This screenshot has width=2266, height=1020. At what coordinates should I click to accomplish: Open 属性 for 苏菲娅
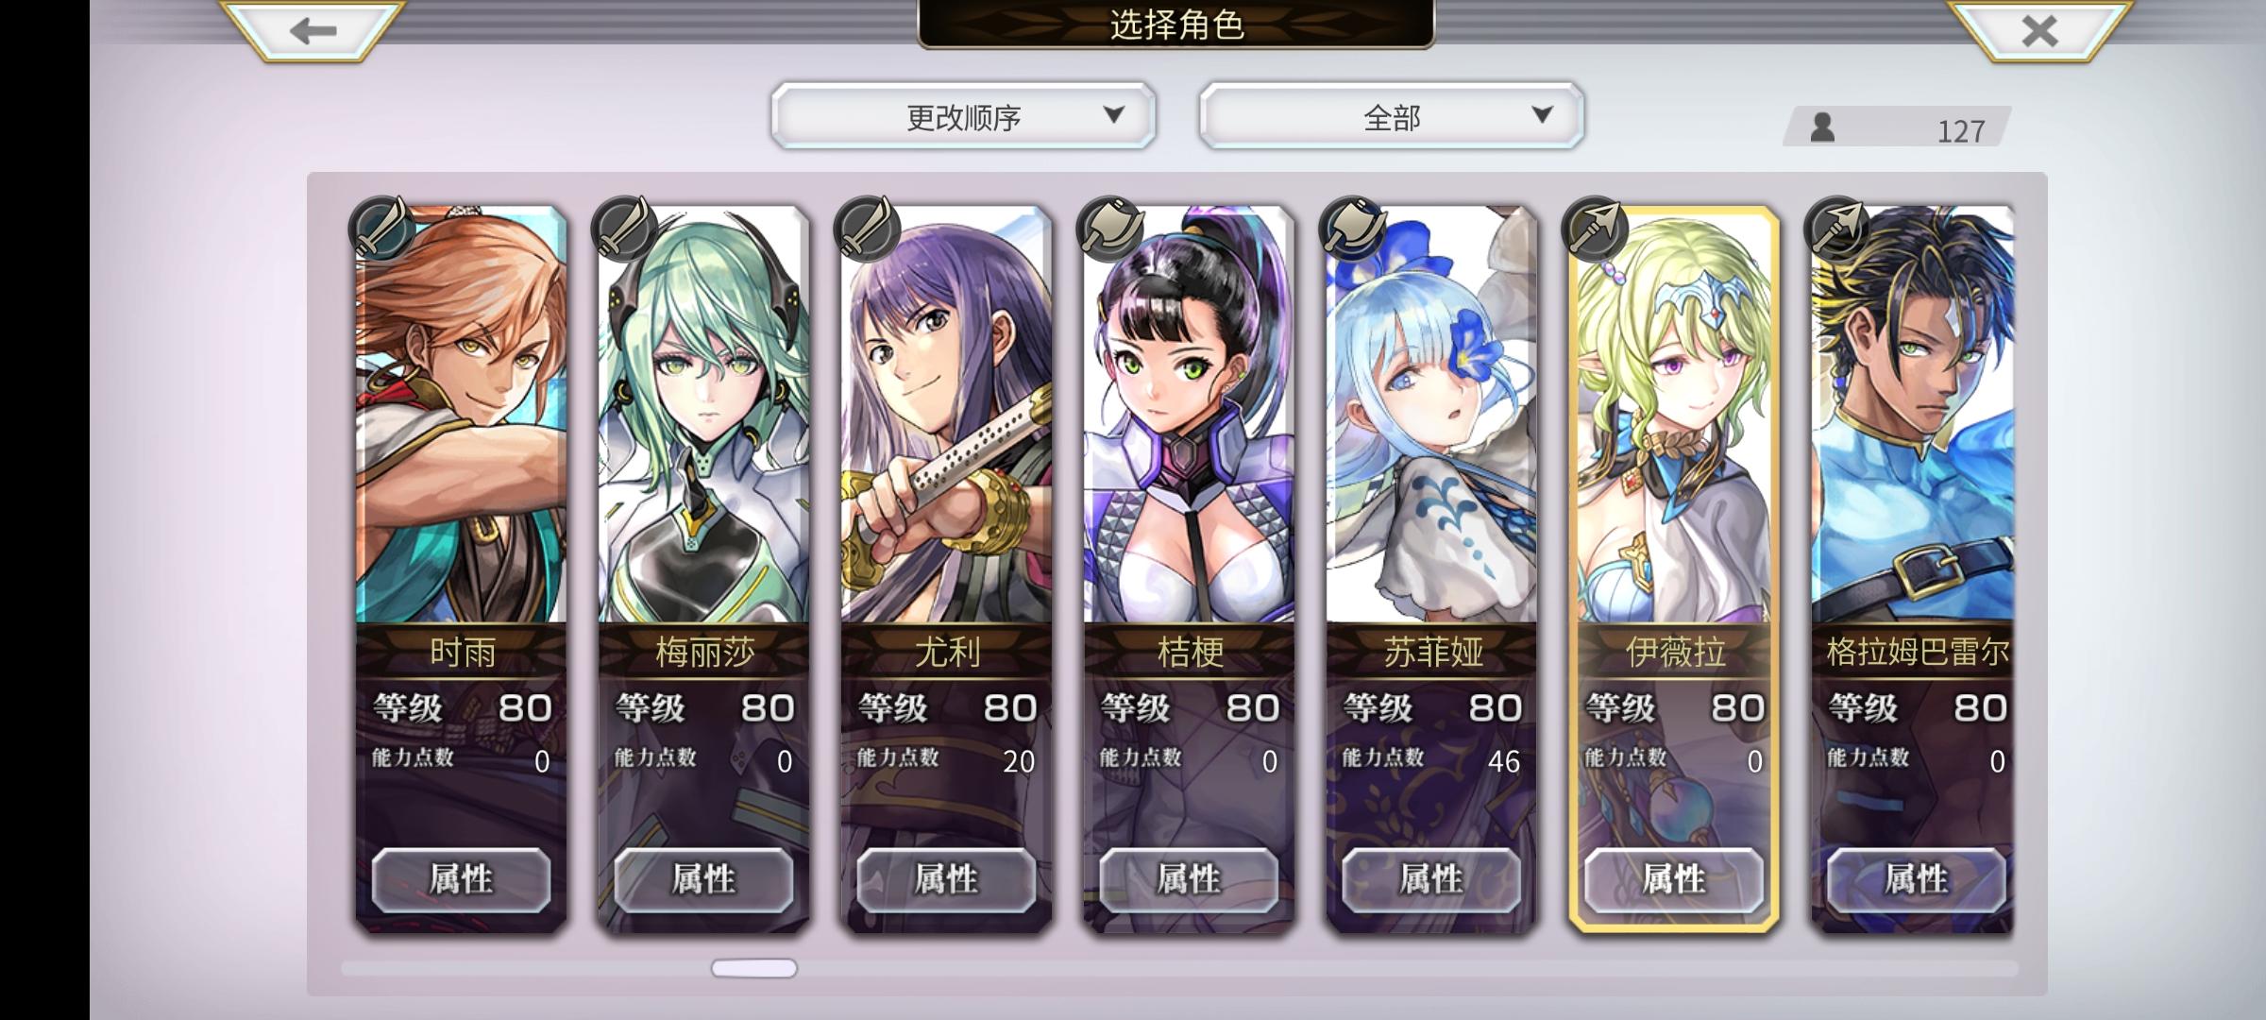point(1431,879)
